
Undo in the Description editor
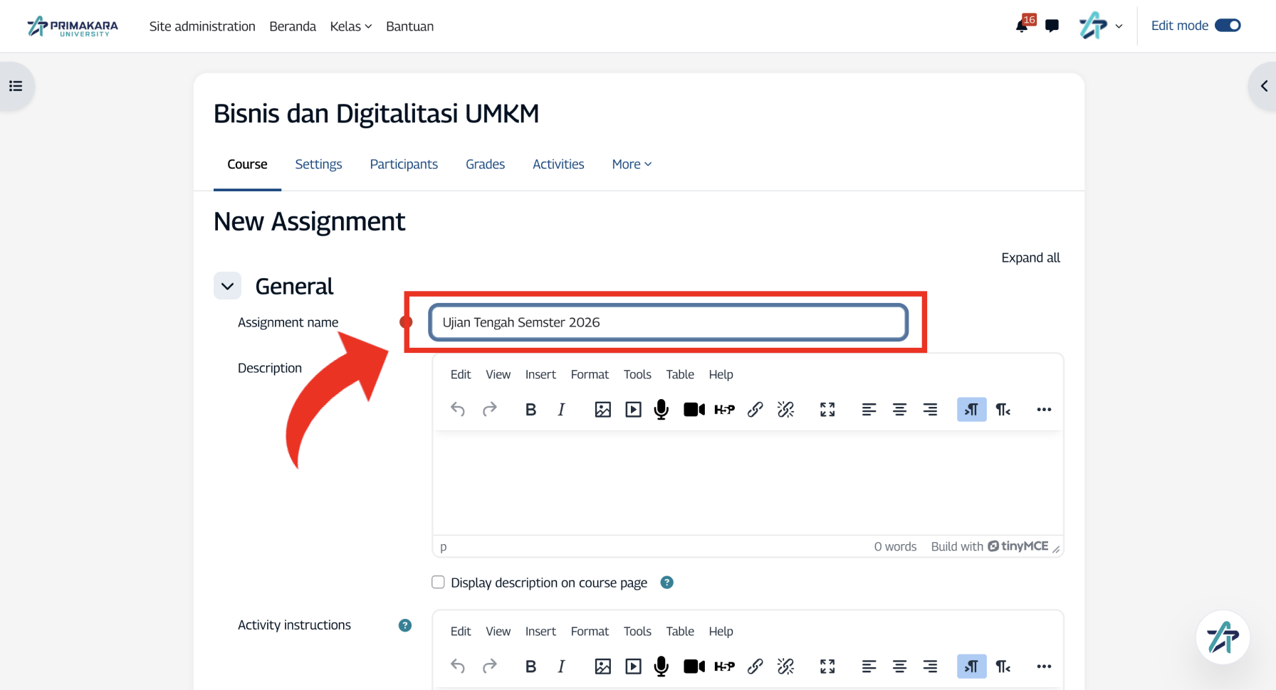coord(458,409)
